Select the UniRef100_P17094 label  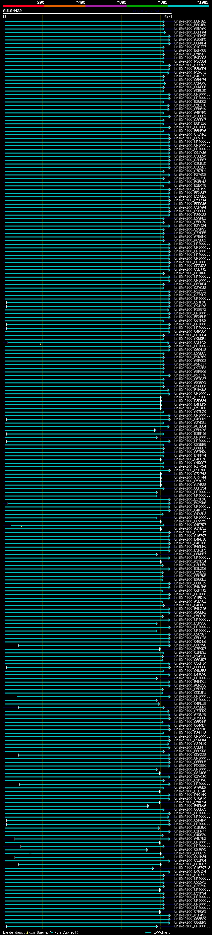pos(190,466)
